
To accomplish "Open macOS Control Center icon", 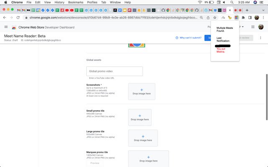I will pos(261,3).
